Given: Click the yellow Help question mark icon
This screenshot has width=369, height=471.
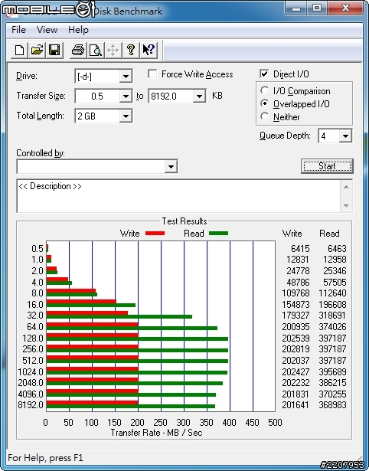Looking at the screenshot, I should coord(131,50).
